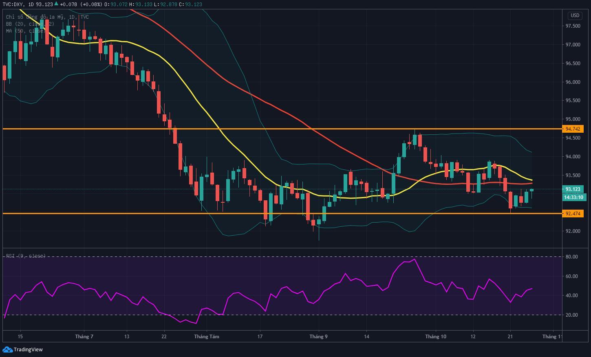This screenshot has height=357, width=591.
Task: Click the TVC:DXY symbol title
Action: 12,4
